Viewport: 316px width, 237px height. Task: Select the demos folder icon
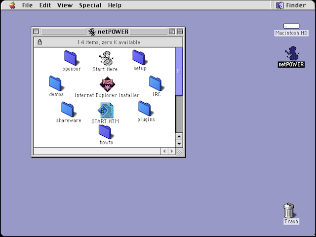(56, 83)
